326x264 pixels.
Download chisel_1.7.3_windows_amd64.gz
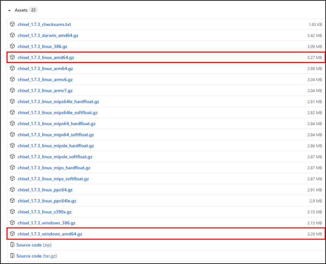pos(50,234)
